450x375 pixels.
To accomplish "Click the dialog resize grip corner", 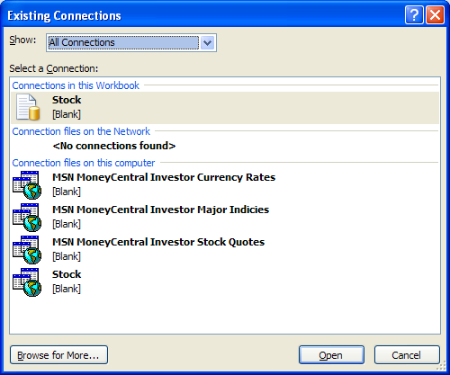I will click(441, 366).
